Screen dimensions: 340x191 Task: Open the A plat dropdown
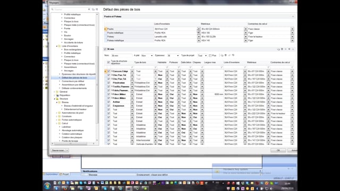(x=151, y=56)
